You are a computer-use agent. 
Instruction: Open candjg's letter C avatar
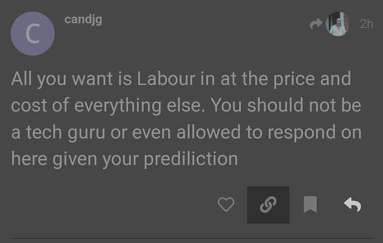pos(33,34)
